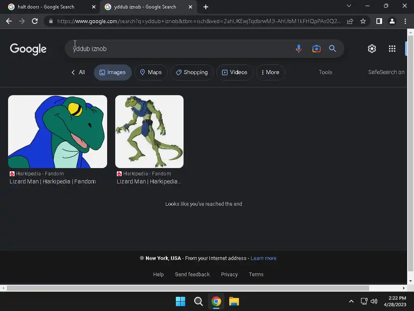The width and height of the screenshot is (414, 311).
Task: Open the Help footer link
Action: click(158, 274)
